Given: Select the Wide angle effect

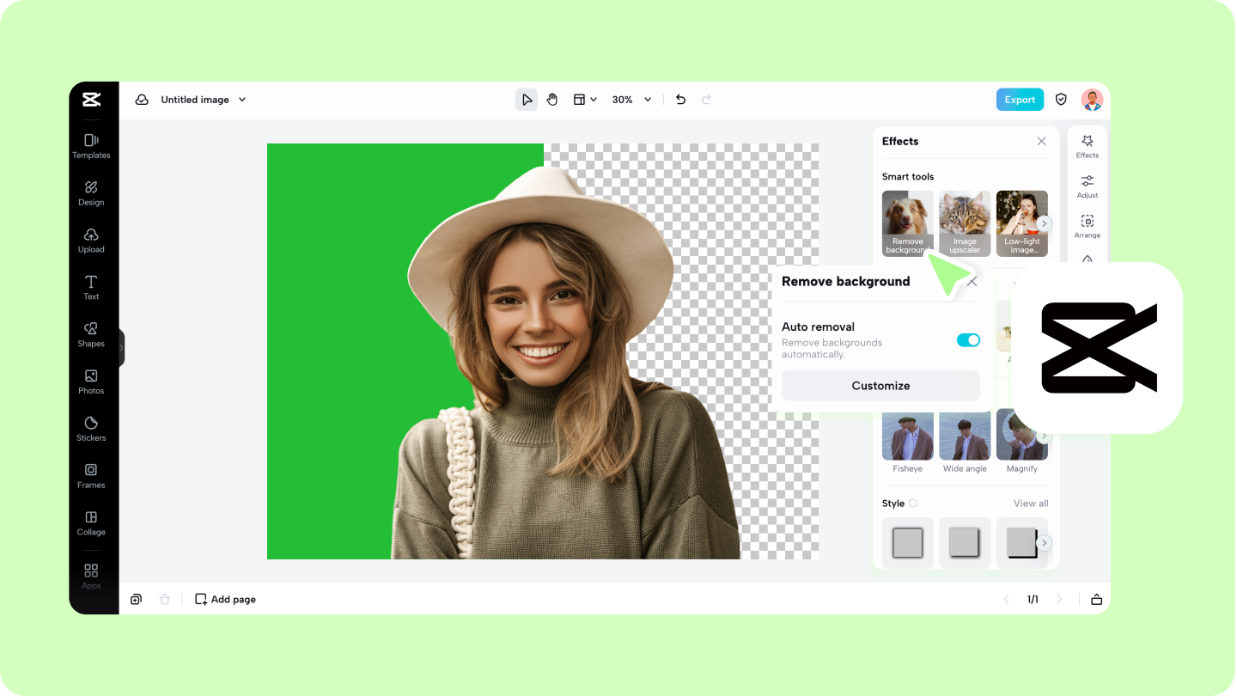Looking at the screenshot, I should 964,435.
